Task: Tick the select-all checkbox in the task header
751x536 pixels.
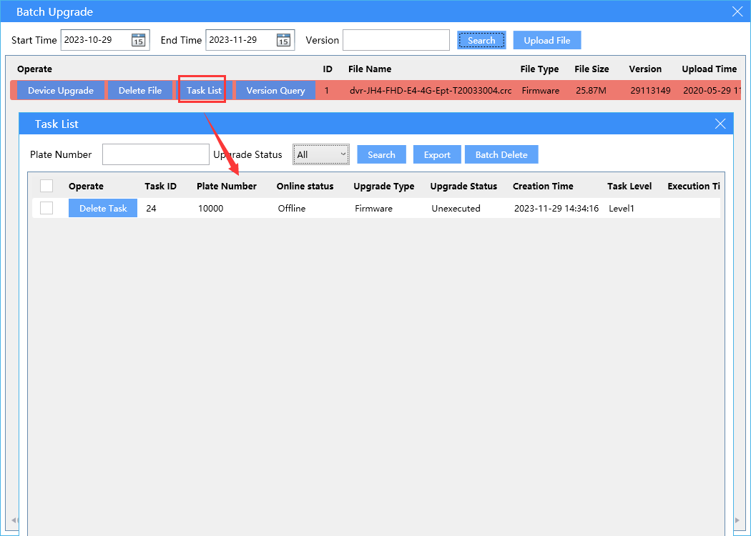Action: point(46,186)
